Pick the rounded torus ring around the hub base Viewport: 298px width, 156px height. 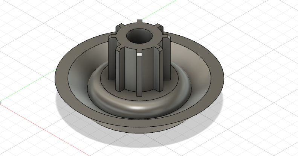(139, 108)
